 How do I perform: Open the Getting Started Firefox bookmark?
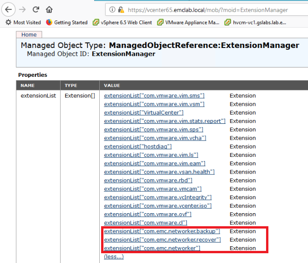(x=67, y=22)
